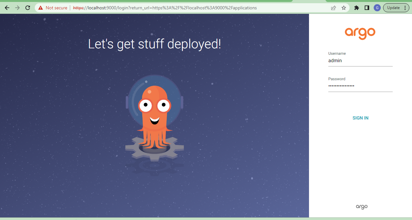
Task: Click the profile avatar icon labeled G
Action: [377, 7]
